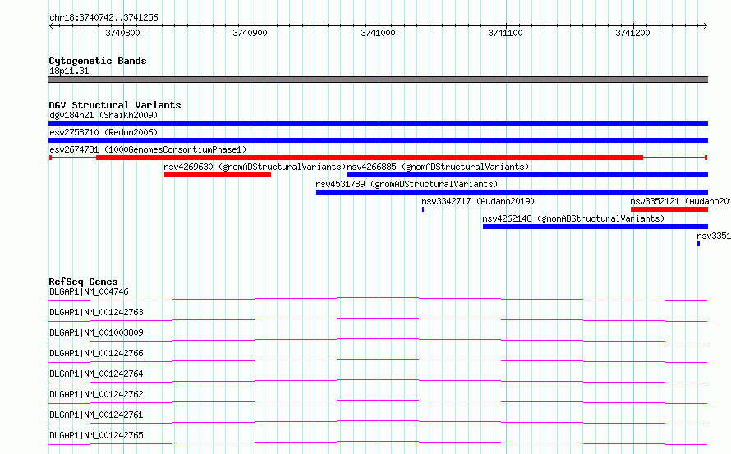Click the DLGAP1|NM_001242764 transcript label

[x=96, y=374]
